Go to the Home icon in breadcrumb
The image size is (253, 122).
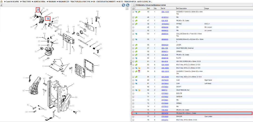tap(1, 2)
